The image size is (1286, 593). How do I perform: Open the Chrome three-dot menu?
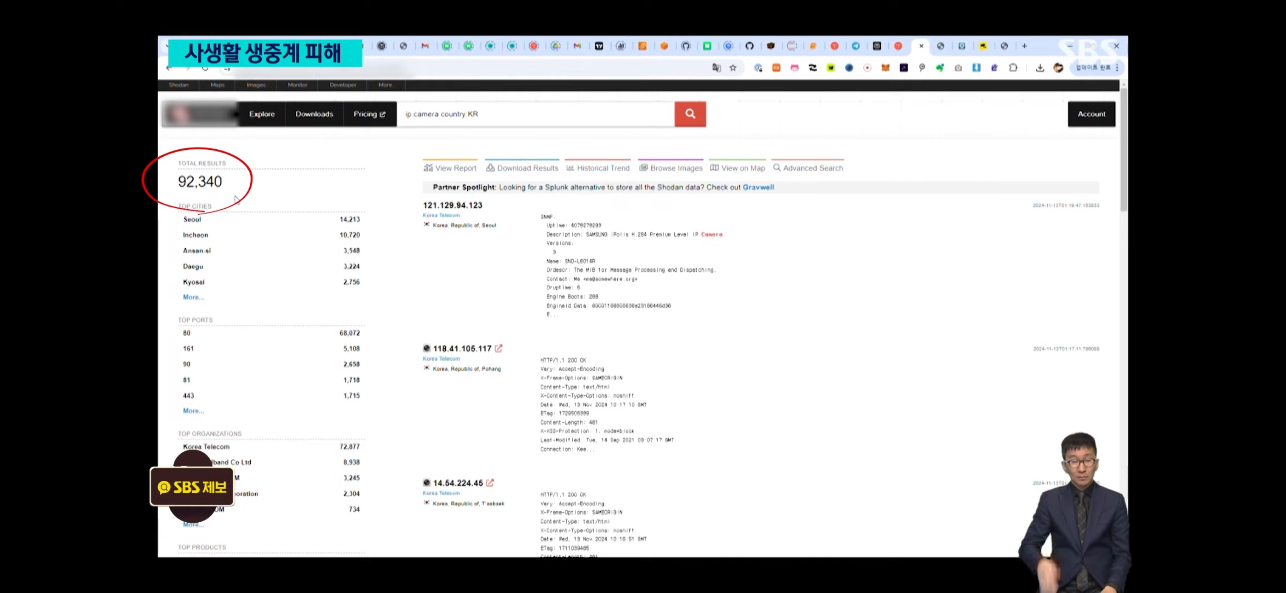[1117, 68]
